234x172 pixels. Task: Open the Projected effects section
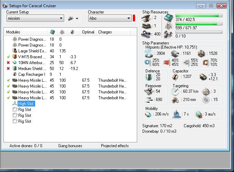click(x=115, y=146)
